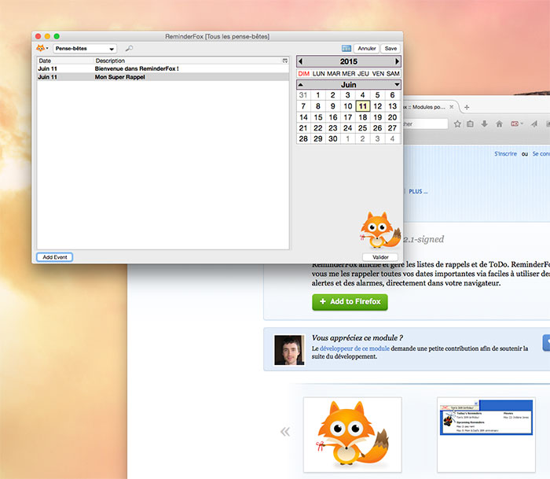This screenshot has width=550, height=479.
Task: Select June 9 in the calendar
Action: click(x=333, y=106)
